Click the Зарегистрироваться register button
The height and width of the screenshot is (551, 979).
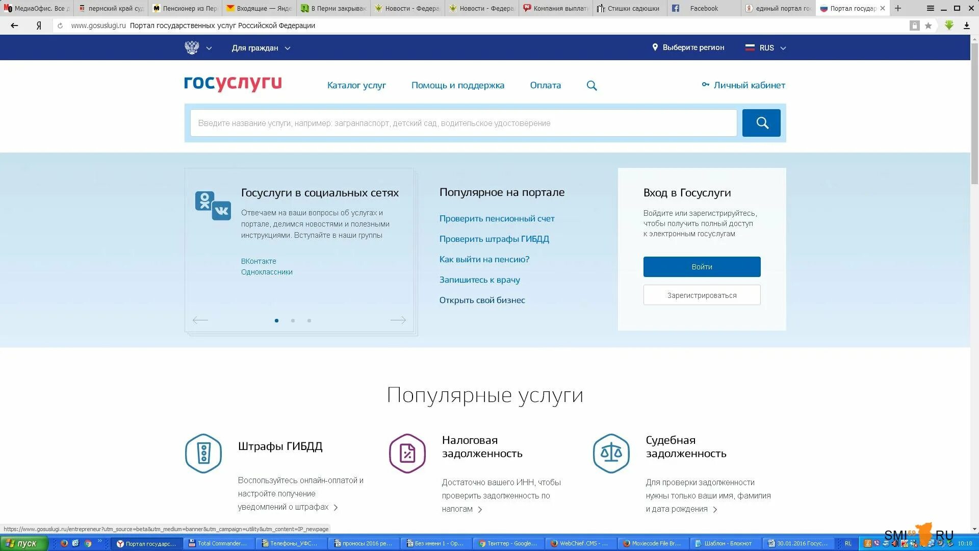701,295
